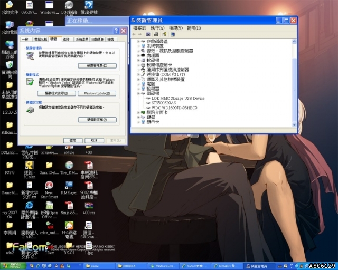Click the Yahoo taskbar button
338x270 pixels.
pos(195,266)
